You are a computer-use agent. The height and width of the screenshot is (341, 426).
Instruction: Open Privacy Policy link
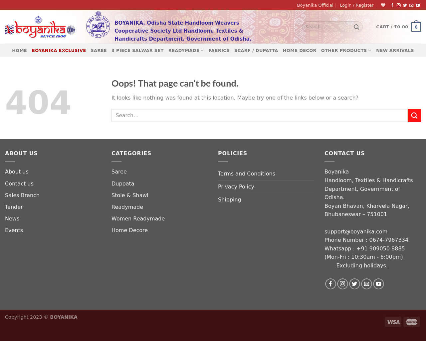(x=236, y=187)
